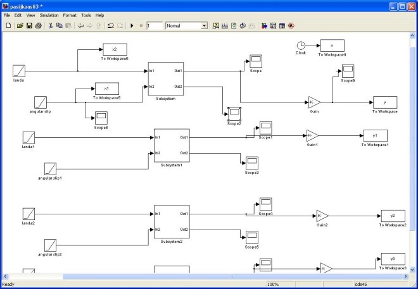Select the Scope2 block
Viewport: 418px width, 289px height.
(234, 113)
